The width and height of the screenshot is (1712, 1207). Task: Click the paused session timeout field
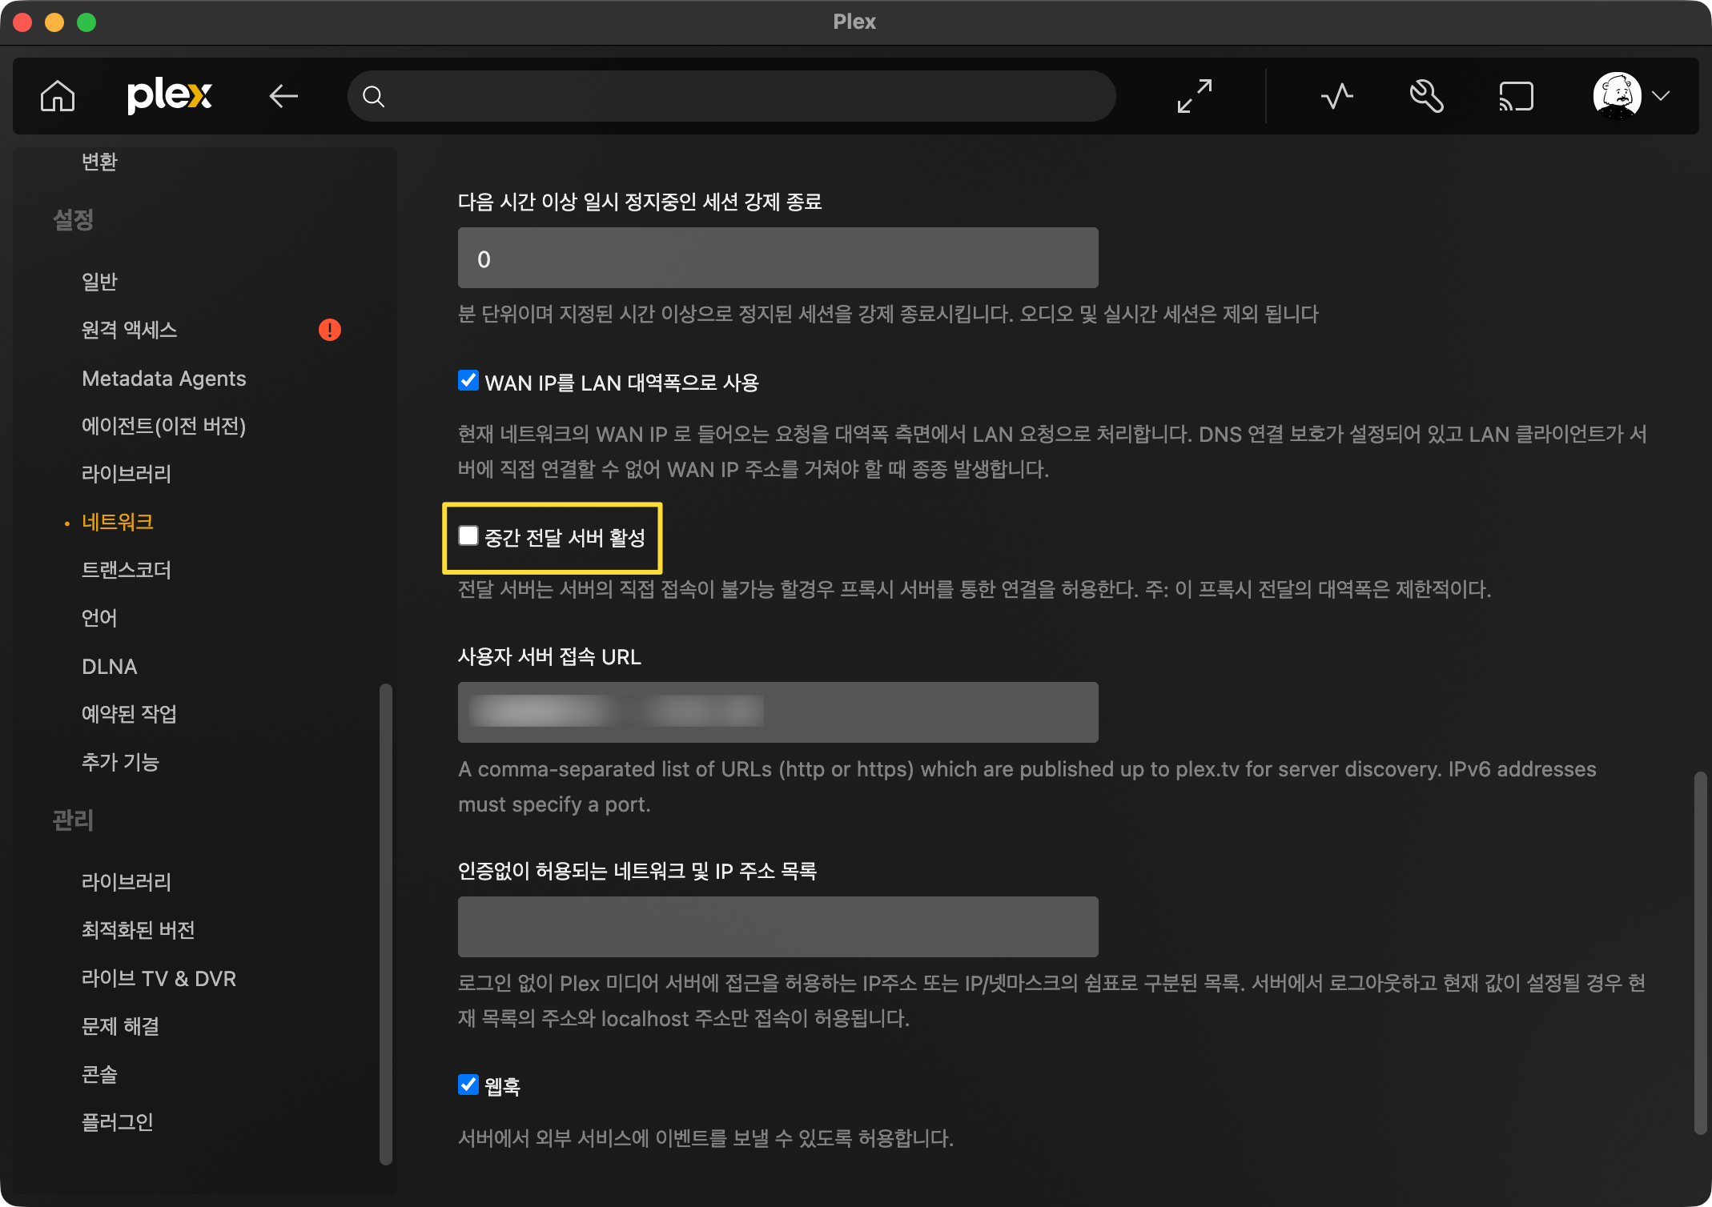click(x=778, y=258)
